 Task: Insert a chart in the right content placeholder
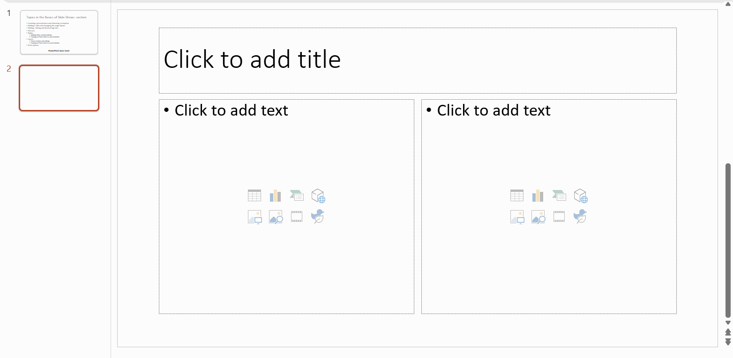point(538,196)
